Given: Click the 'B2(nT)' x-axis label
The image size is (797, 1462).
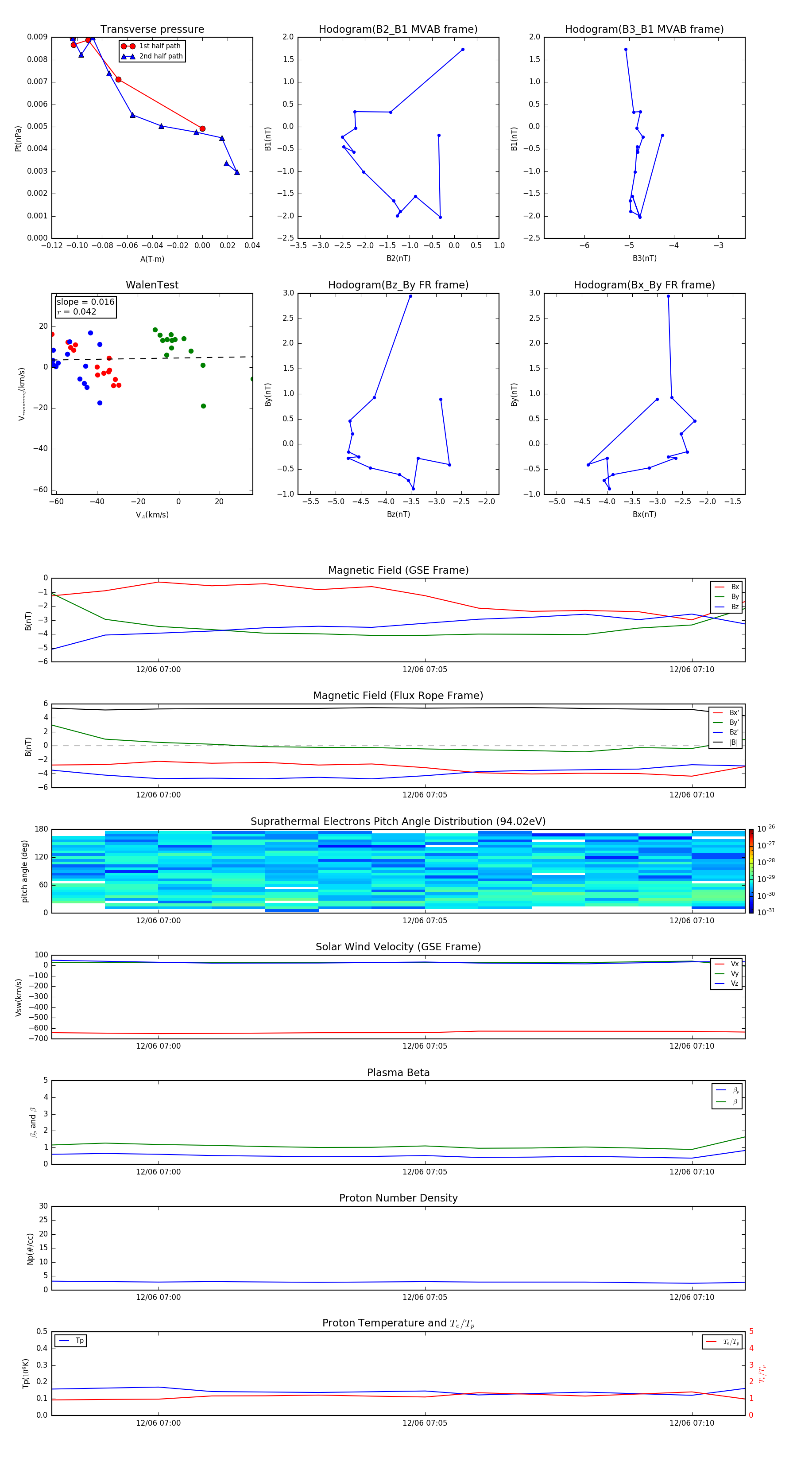Looking at the screenshot, I should click(398, 258).
